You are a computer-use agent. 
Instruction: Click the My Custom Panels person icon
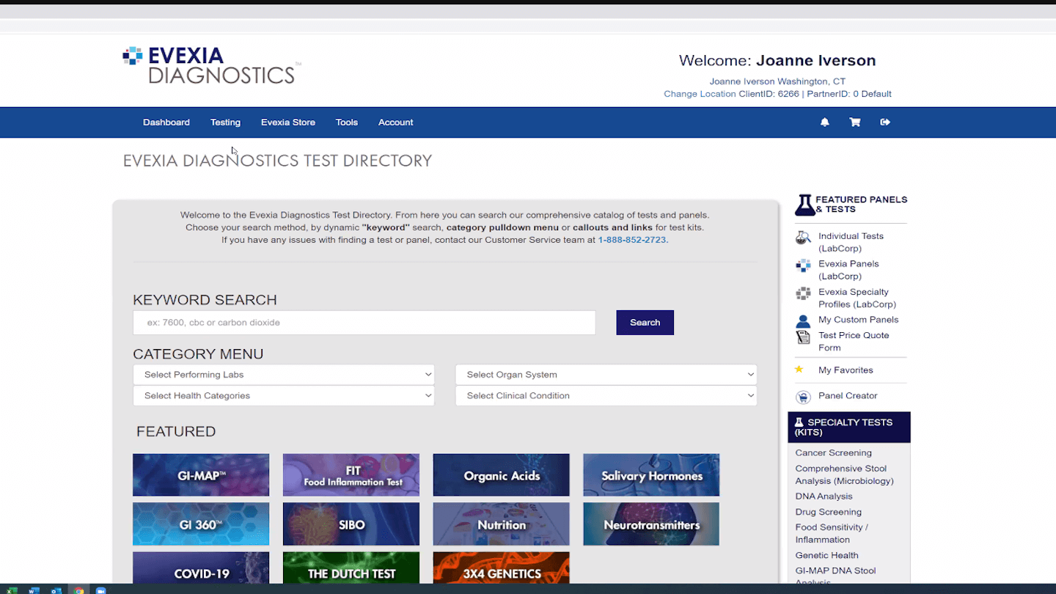[x=803, y=321]
